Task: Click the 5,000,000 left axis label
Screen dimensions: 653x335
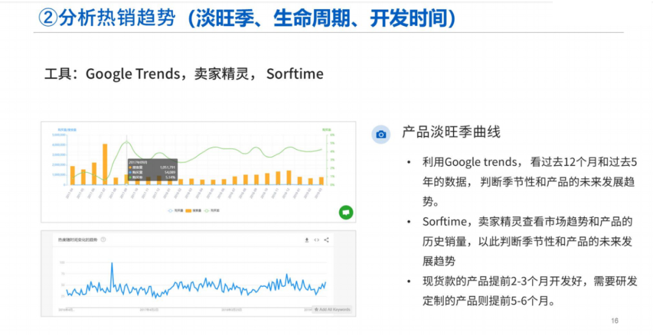Action: 59,135
